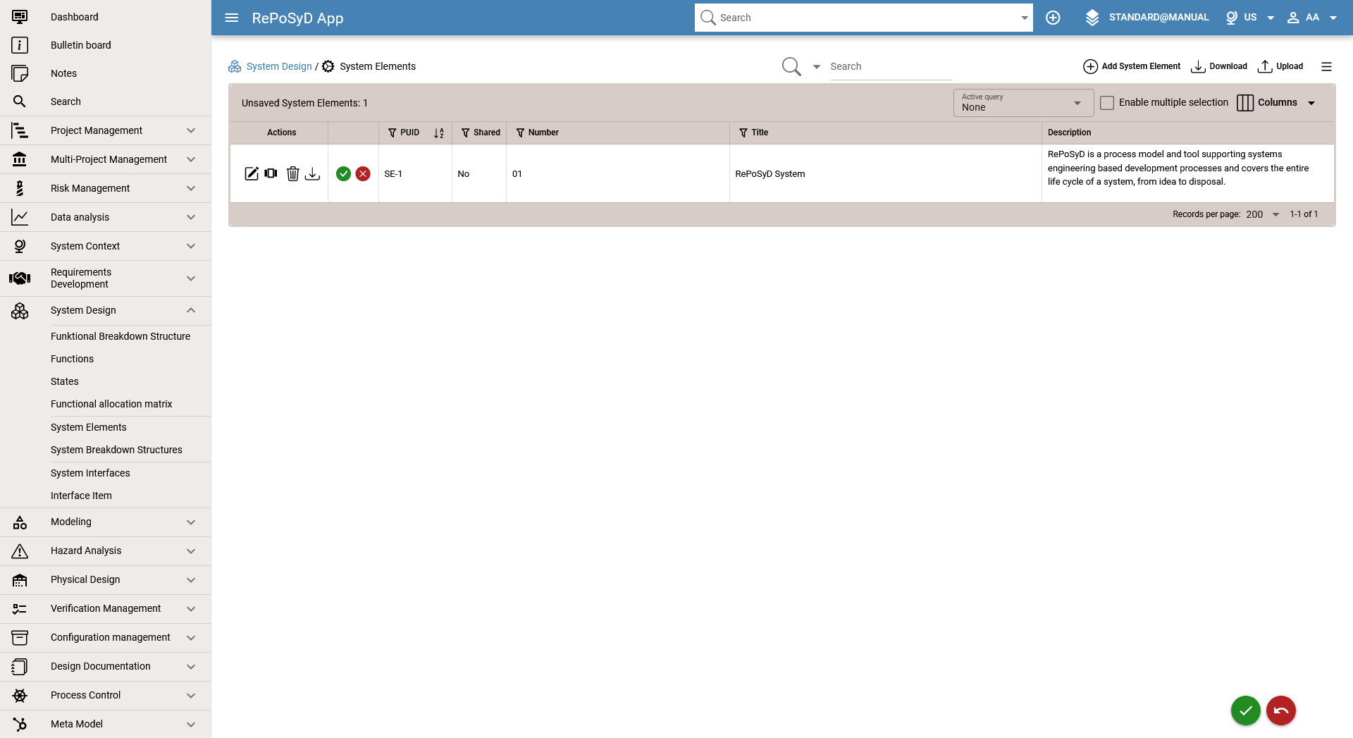Open global search dropdown arrow

(x=1025, y=18)
